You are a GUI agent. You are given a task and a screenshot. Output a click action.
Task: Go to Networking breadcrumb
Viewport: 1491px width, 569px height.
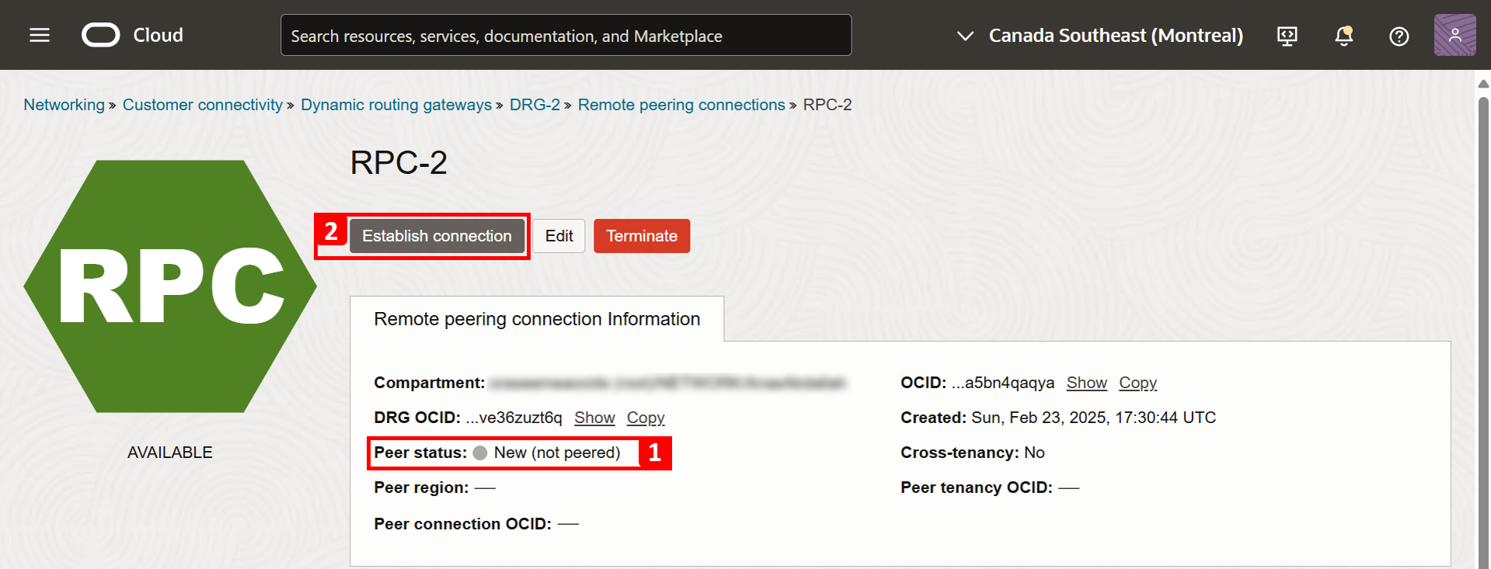click(x=64, y=105)
